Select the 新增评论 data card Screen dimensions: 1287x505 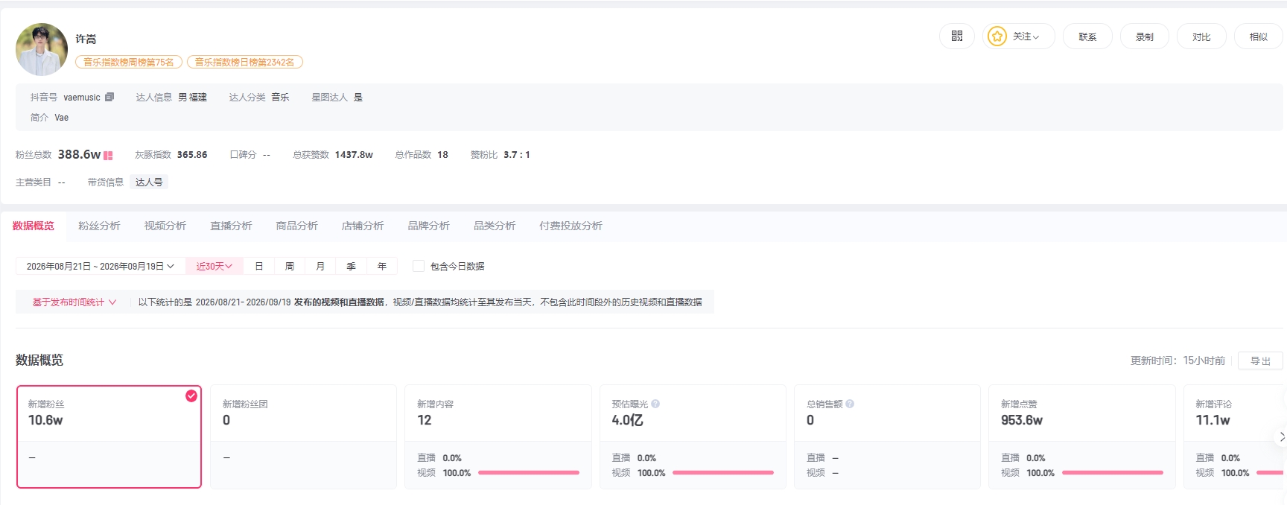[1235, 436]
